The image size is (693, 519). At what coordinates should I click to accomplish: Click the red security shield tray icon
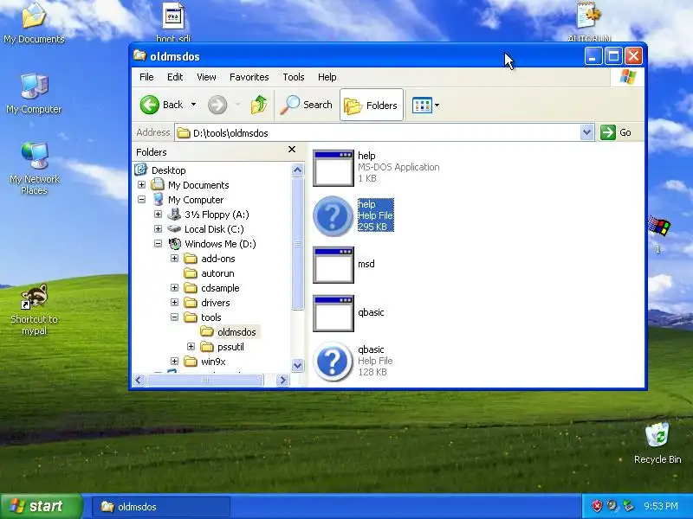597,506
